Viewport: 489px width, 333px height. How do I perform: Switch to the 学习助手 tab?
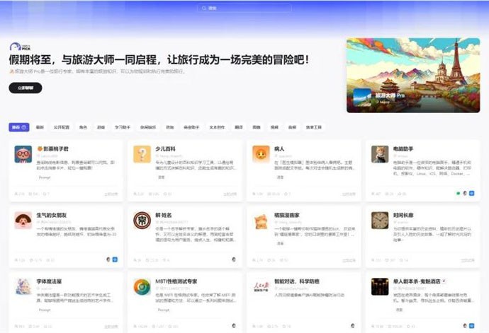coord(123,127)
